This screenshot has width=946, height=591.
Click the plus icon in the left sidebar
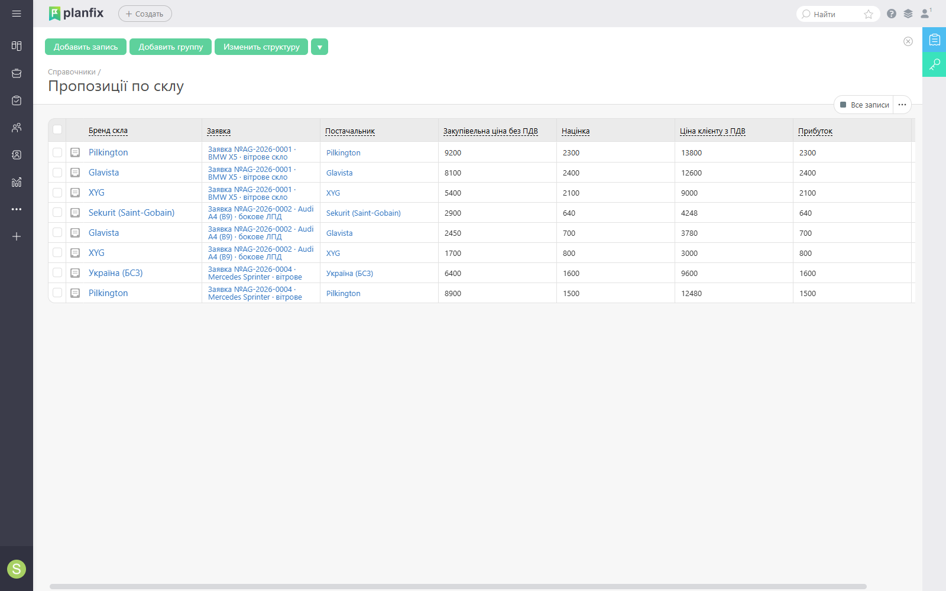[x=17, y=236]
